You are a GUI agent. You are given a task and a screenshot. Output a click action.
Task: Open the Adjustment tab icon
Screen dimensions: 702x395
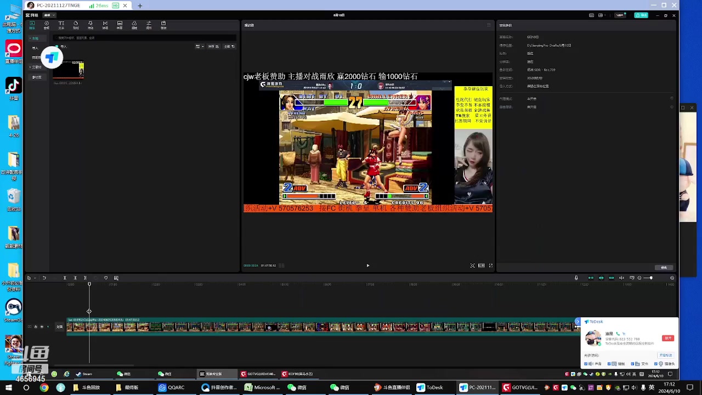pos(149,25)
